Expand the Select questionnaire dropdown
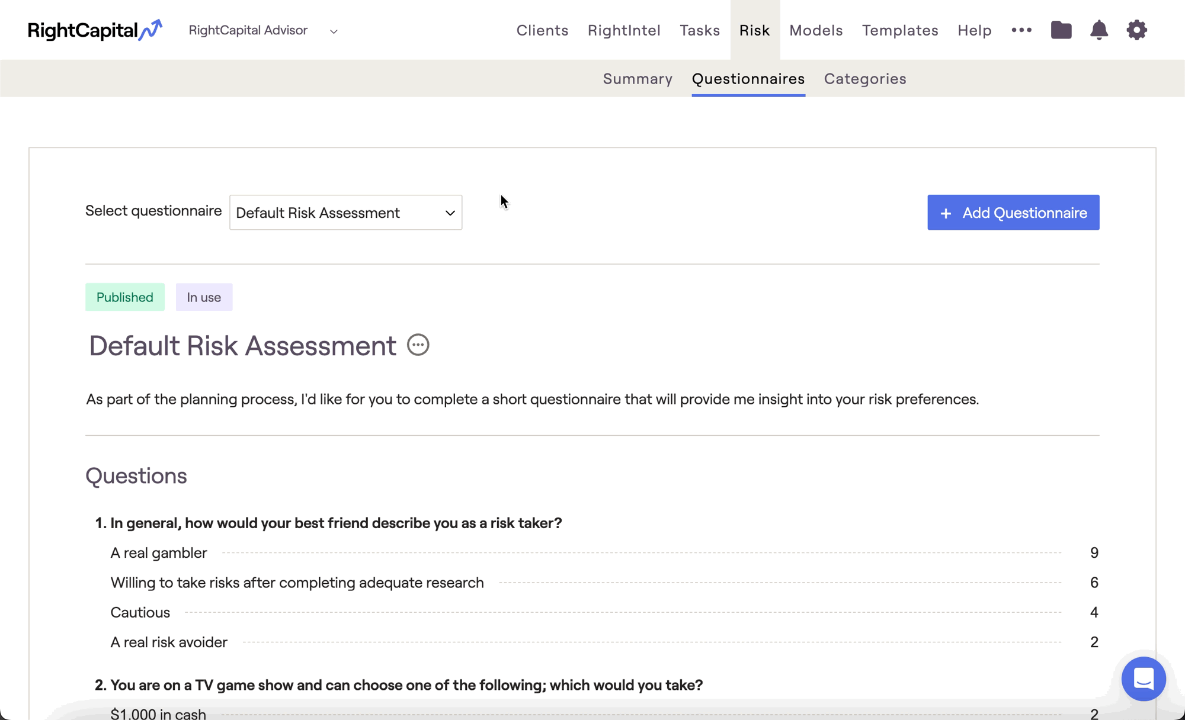 point(345,213)
